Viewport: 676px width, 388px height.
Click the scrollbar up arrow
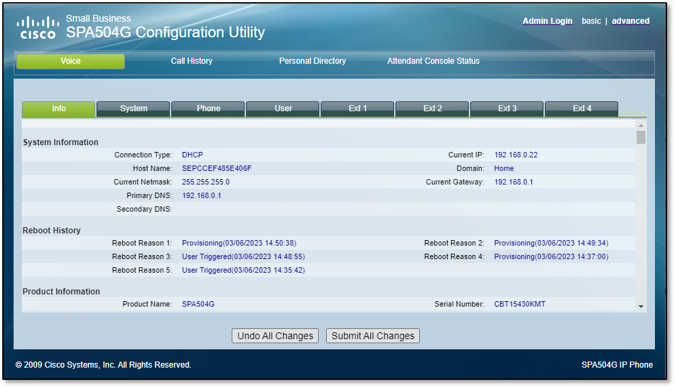pos(641,125)
